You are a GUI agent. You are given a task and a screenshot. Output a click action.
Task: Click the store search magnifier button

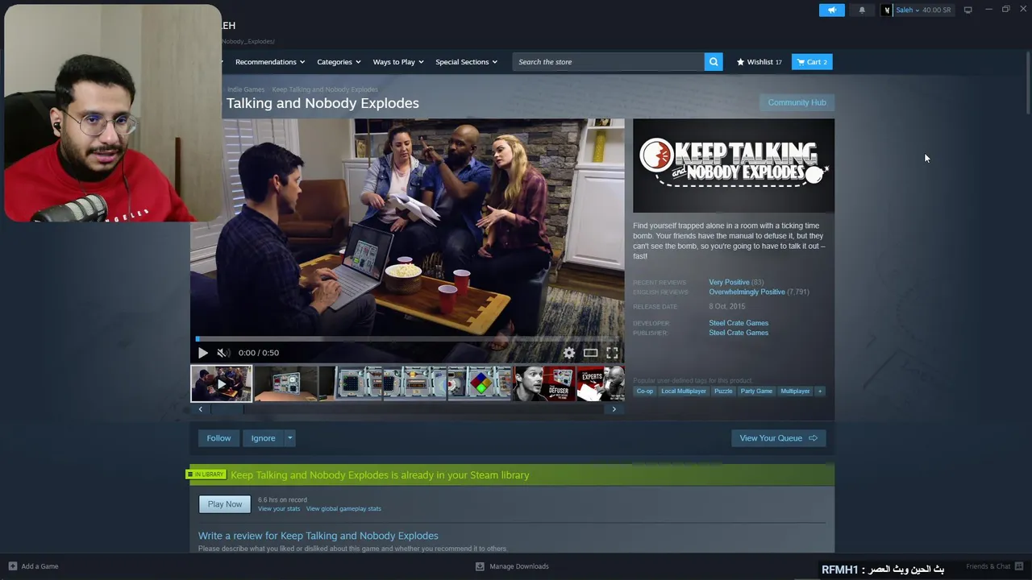[x=714, y=62]
